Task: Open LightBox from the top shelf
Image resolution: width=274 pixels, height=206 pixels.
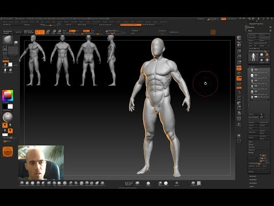Action: point(18,32)
